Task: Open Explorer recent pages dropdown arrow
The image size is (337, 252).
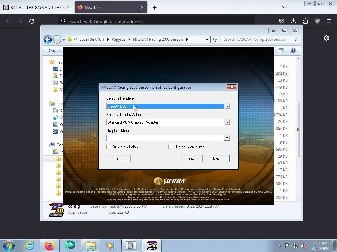Action: coord(64,40)
